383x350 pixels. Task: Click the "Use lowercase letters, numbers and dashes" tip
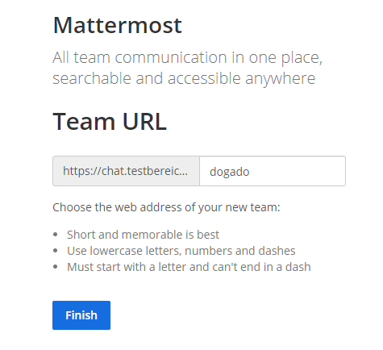pyautogui.click(x=181, y=251)
